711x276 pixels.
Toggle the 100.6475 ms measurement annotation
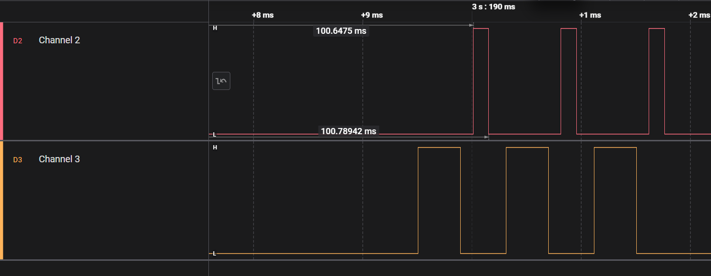point(341,31)
